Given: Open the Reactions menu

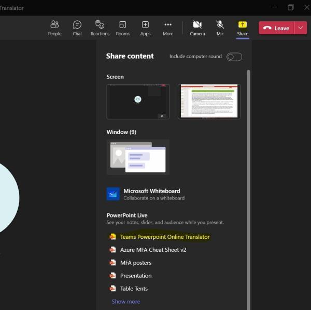Looking at the screenshot, I should (100, 28).
